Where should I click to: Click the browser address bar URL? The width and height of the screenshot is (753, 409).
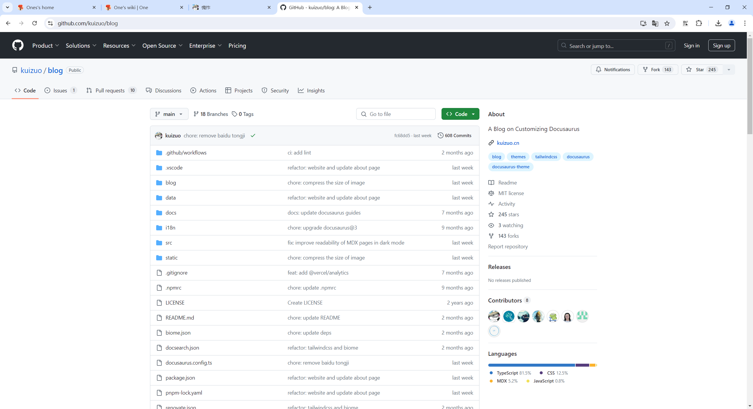88,23
